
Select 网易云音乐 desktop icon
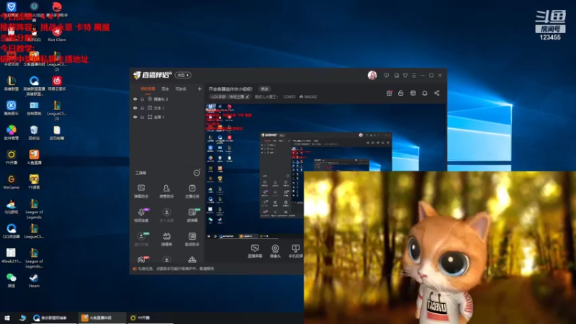point(57,84)
